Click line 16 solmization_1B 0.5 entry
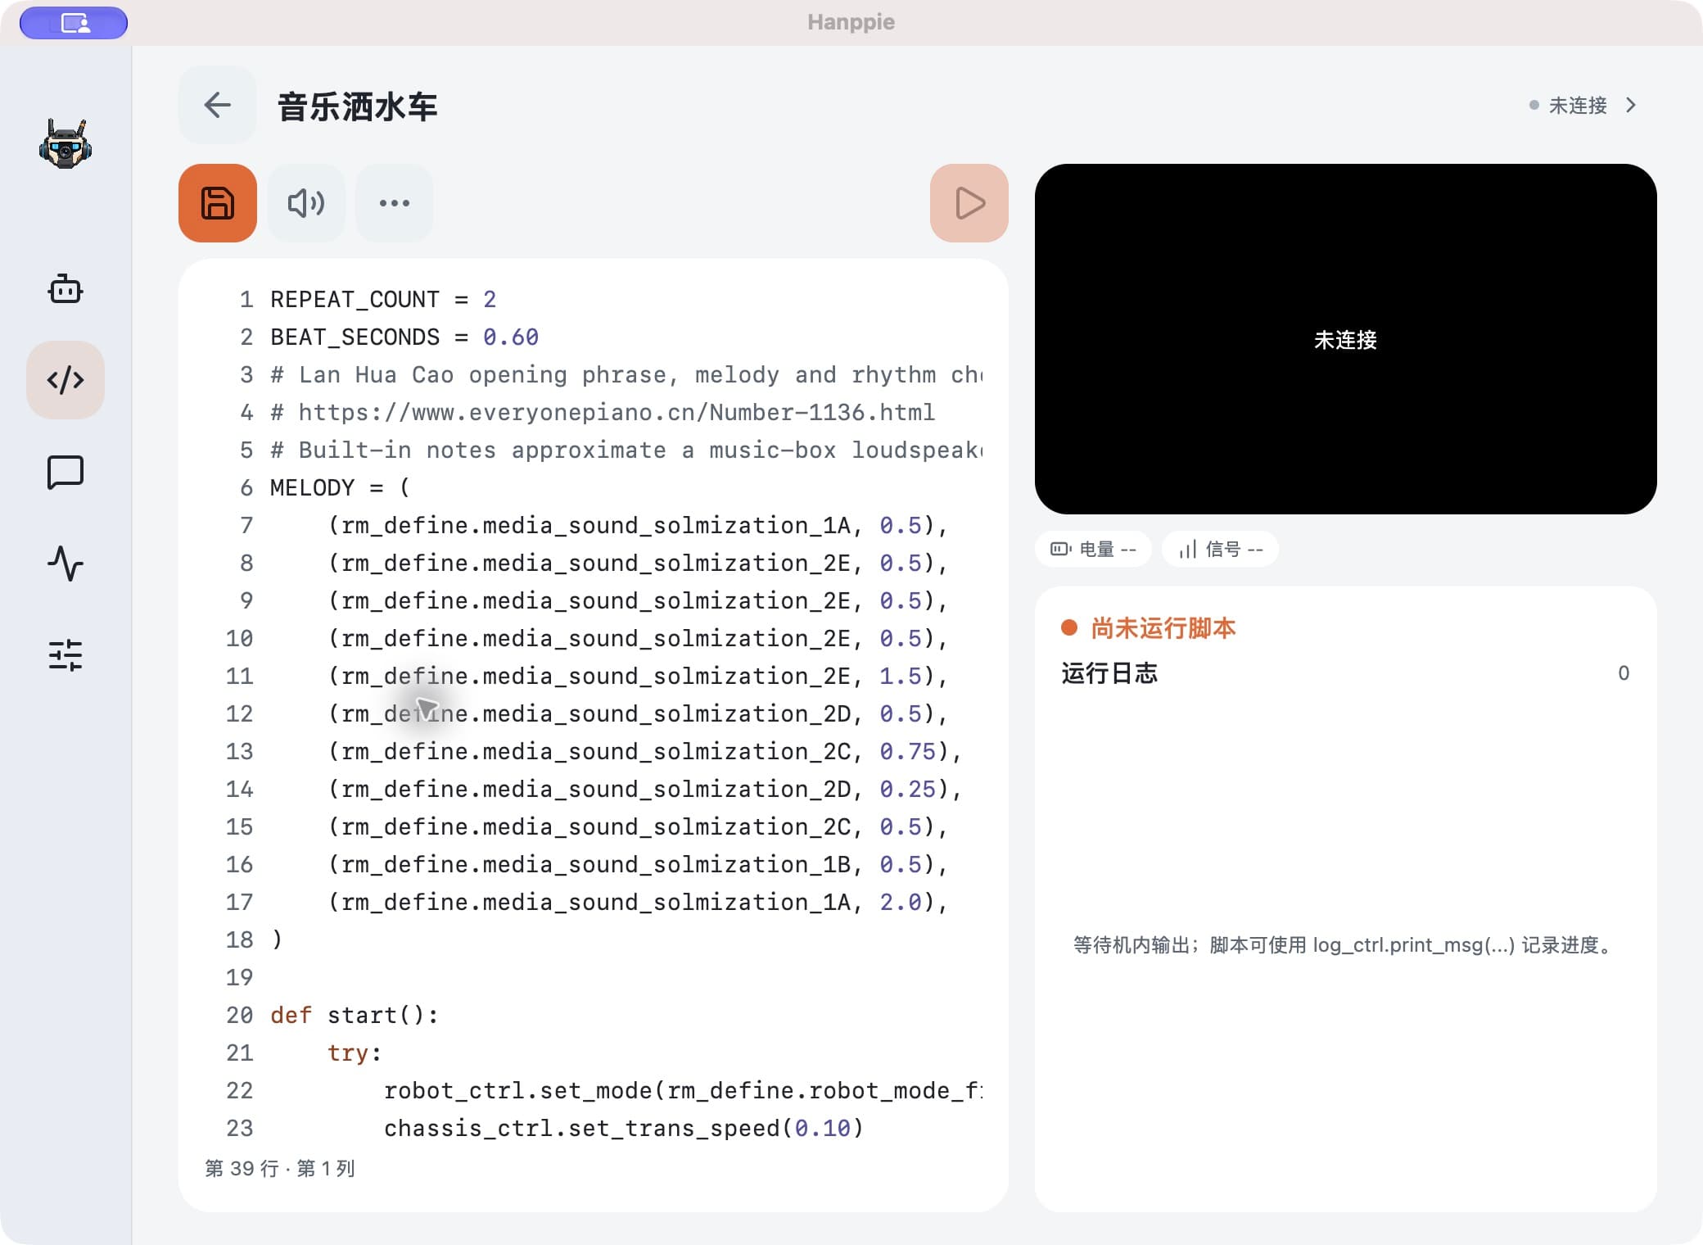The width and height of the screenshot is (1703, 1245). tap(638, 865)
